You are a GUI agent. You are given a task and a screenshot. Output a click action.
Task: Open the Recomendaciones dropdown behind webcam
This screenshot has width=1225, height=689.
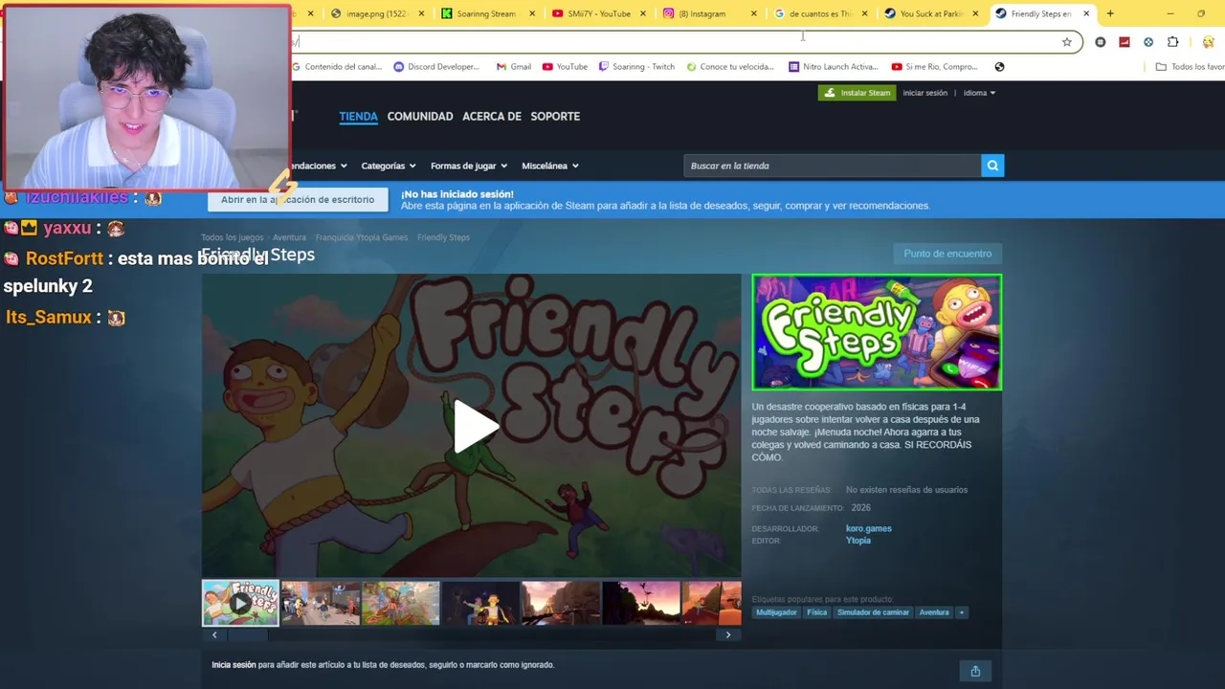coord(320,166)
